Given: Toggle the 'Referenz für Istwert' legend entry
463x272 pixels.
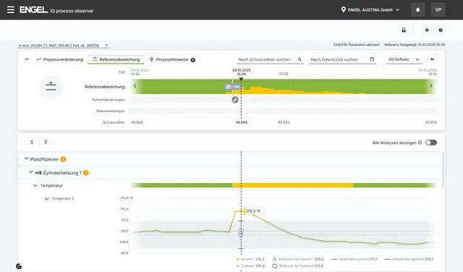Looking at the screenshot, I should tap(298, 259).
